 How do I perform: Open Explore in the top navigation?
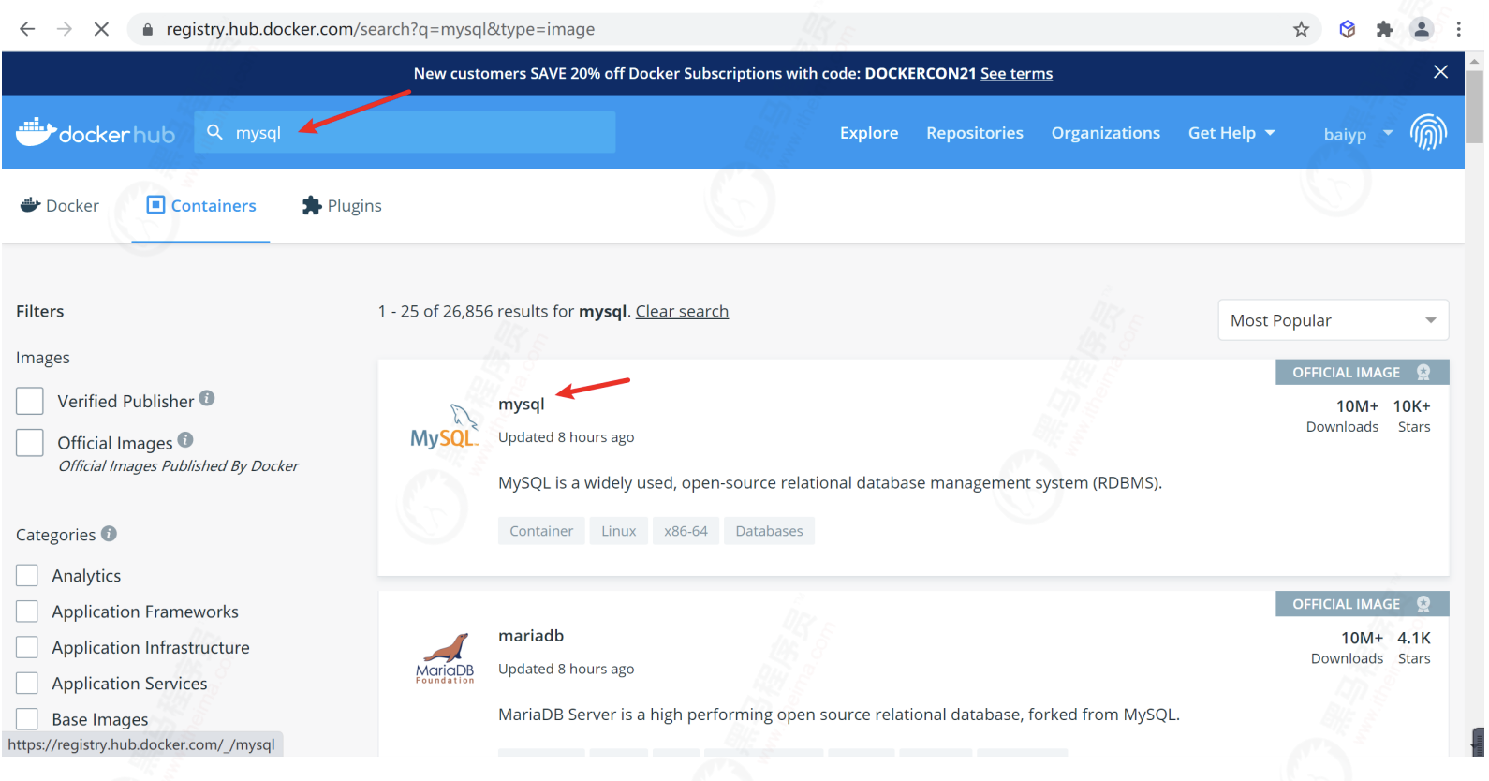coord(869,133)
